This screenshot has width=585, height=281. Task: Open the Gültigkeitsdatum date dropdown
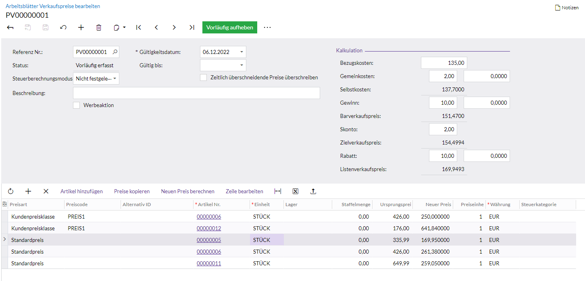pos(241,52)
